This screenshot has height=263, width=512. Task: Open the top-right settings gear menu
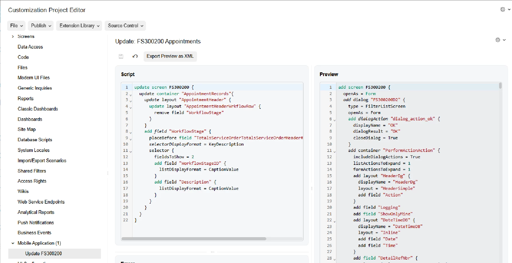pyautogui.click(x=505, y=9)
